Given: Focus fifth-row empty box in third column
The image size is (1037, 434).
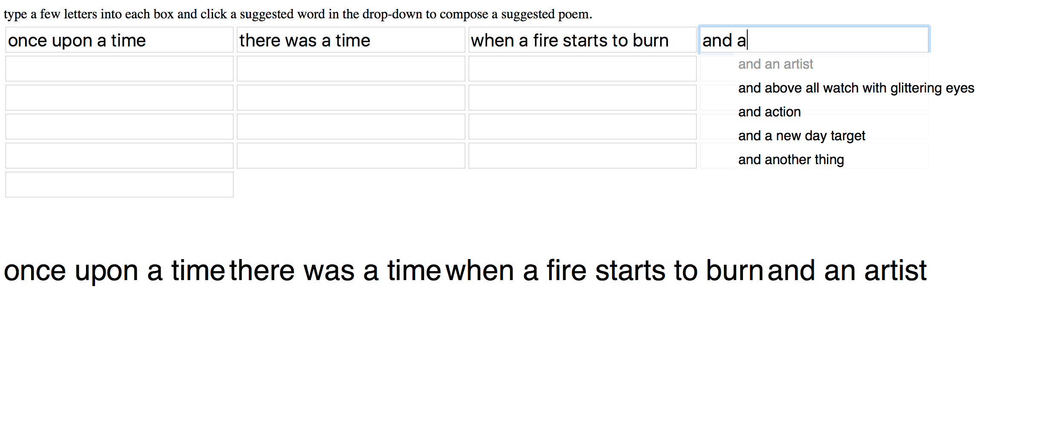Looking at the screenshot, I should point(582,156).
